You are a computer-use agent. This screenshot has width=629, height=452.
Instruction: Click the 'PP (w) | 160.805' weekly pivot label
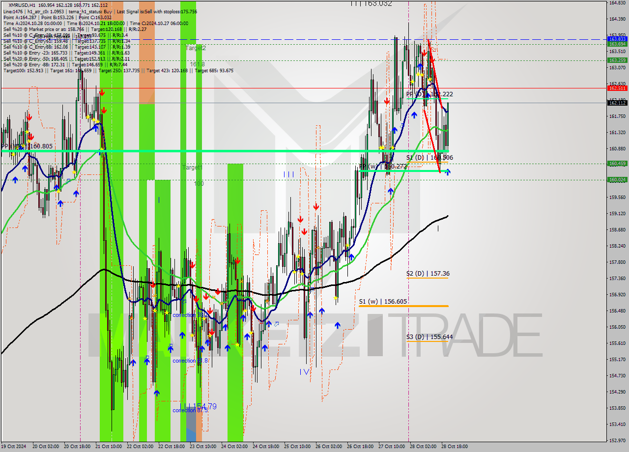pyautogui.click(x=27, y=146)
